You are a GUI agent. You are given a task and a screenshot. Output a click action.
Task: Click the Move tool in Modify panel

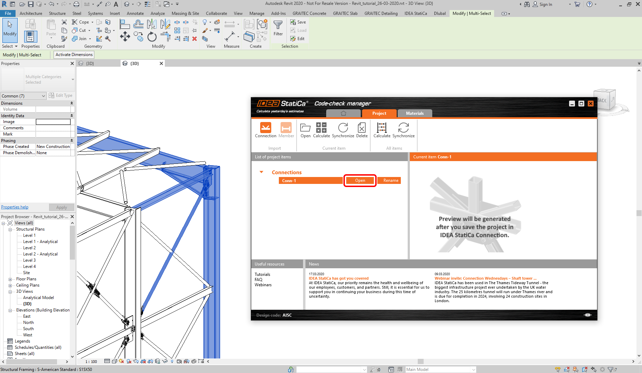[125, 37]
